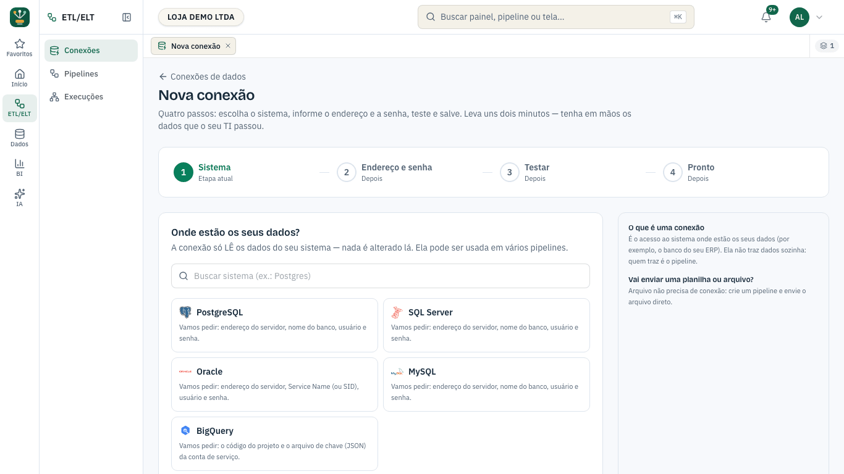The image size is (844, 474).
Task: Open Pipelines in the sidebar
Action: [91, 74]
